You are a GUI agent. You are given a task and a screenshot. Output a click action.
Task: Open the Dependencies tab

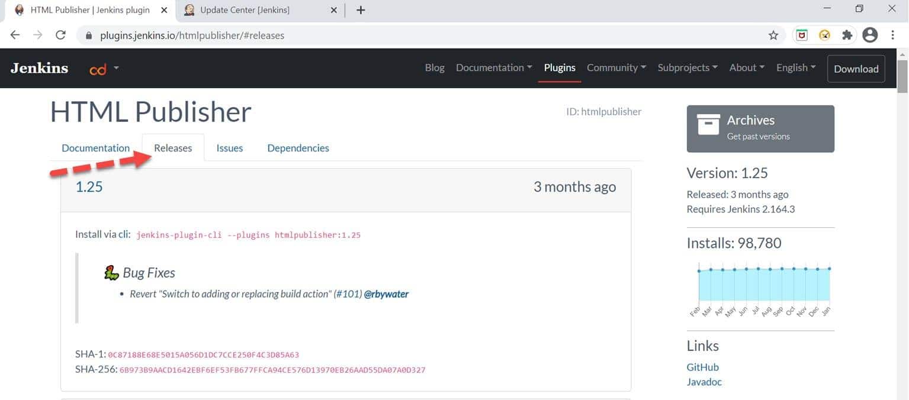(298, 148)
